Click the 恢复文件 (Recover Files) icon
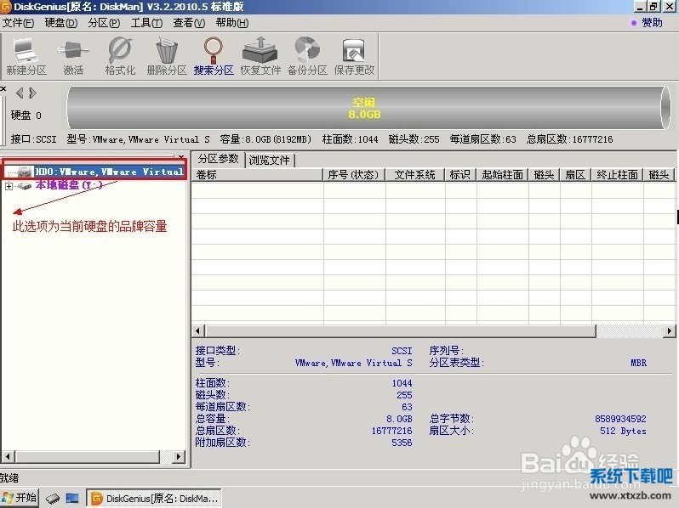679x508 pixels. pyautogui.click(x=260, y=56)
